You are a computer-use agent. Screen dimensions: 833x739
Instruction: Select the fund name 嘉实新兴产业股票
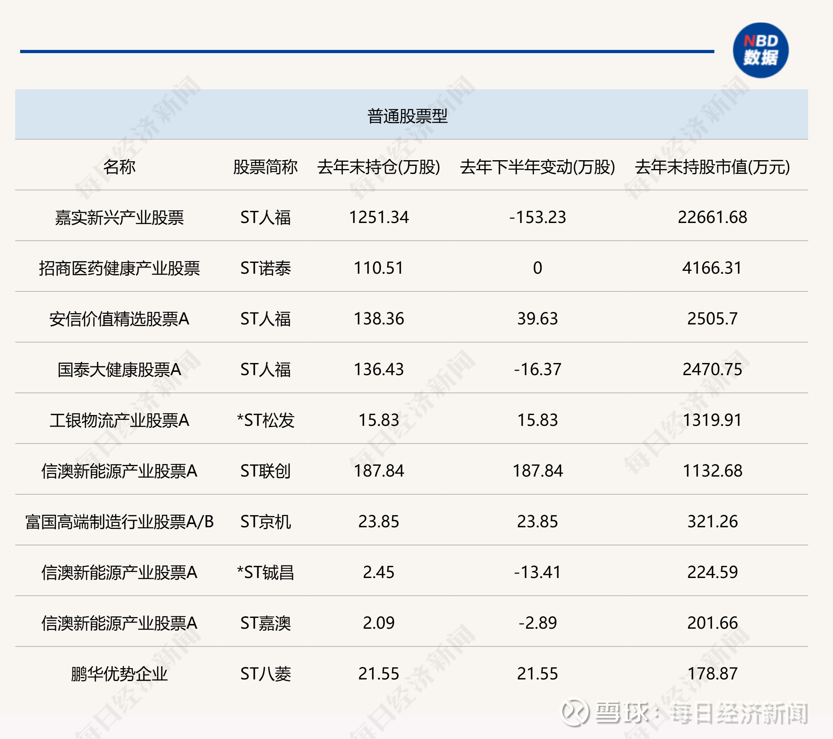(x=119, y=217)
